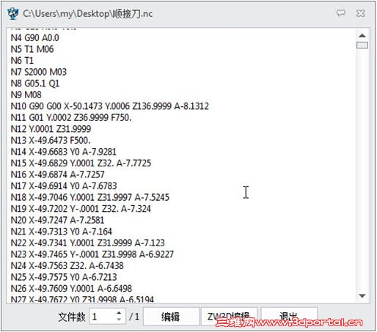
Task: Click line N25 X-49.7575 Y0 A-6.7213
Action: [x=64, y=277]
